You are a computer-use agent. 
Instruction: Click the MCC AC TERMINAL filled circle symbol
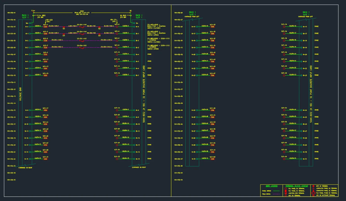click(313, 186)
